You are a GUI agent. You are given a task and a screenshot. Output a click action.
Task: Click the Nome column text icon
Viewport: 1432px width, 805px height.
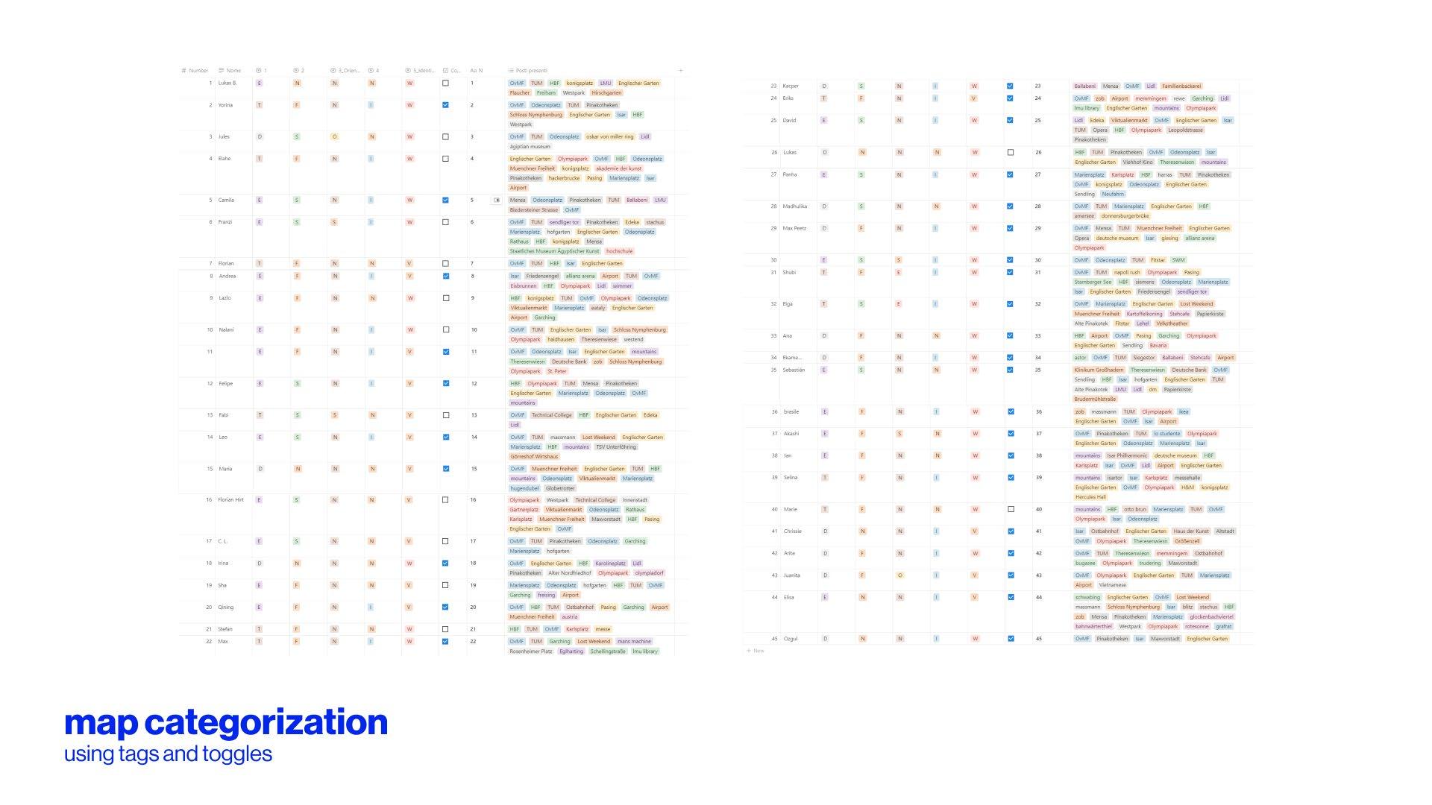point(222,71)
